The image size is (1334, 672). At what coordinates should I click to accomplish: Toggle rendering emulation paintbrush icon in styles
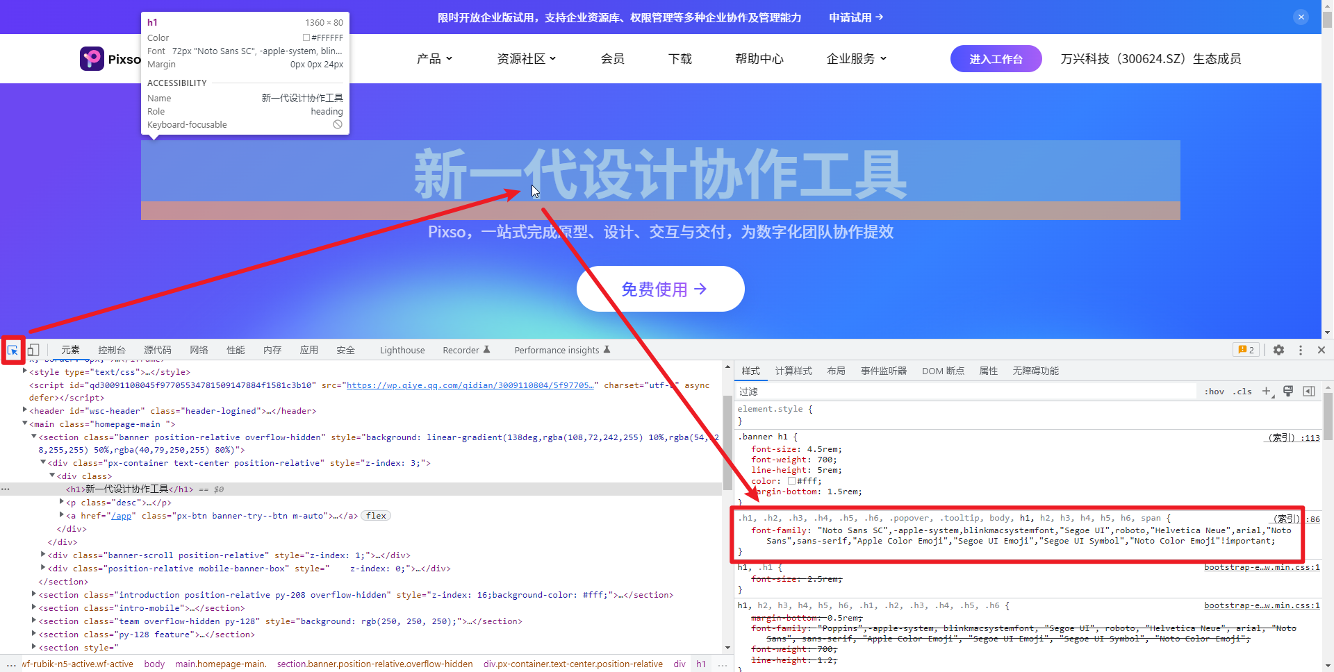pos(1288,392)
